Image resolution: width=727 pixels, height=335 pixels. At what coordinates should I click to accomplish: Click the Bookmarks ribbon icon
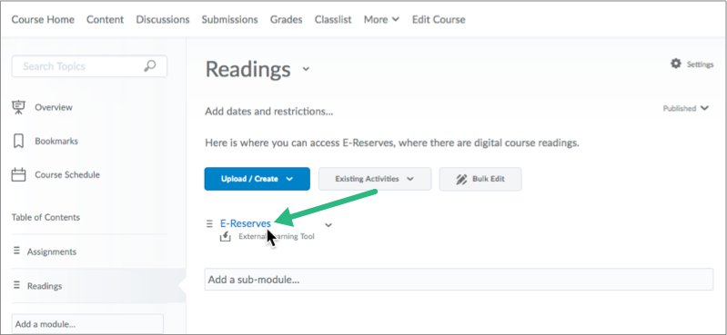pyautogui.click(x=18, y=141)
